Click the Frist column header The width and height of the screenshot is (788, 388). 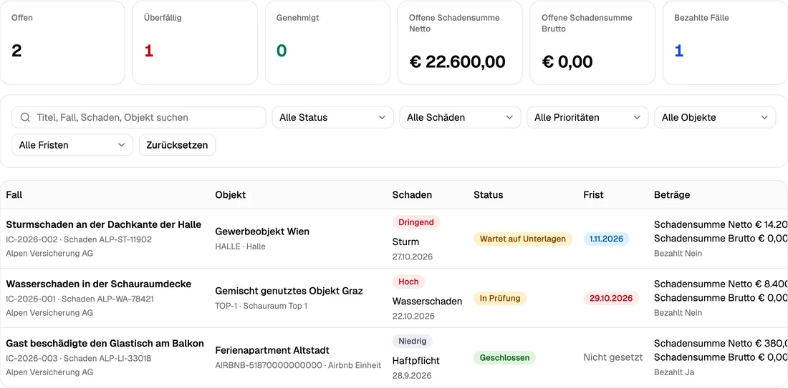pyautogui.click(x=594, y=194)
